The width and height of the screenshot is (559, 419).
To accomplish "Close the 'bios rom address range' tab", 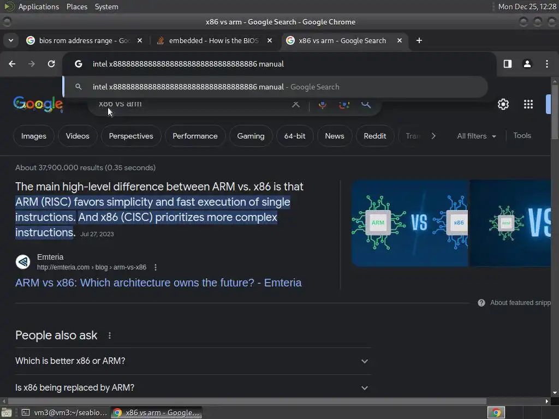I will (140, 40).
